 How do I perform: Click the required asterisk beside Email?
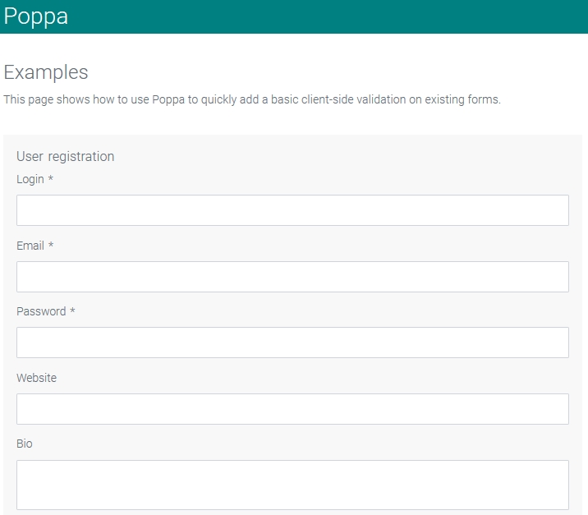[x=51, y=245]
